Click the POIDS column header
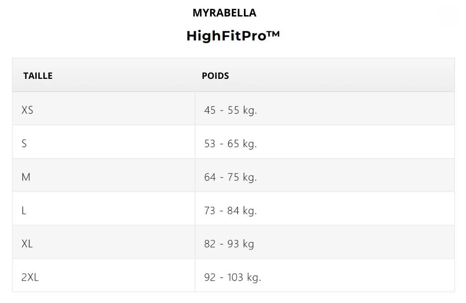 tap(215, 76)
